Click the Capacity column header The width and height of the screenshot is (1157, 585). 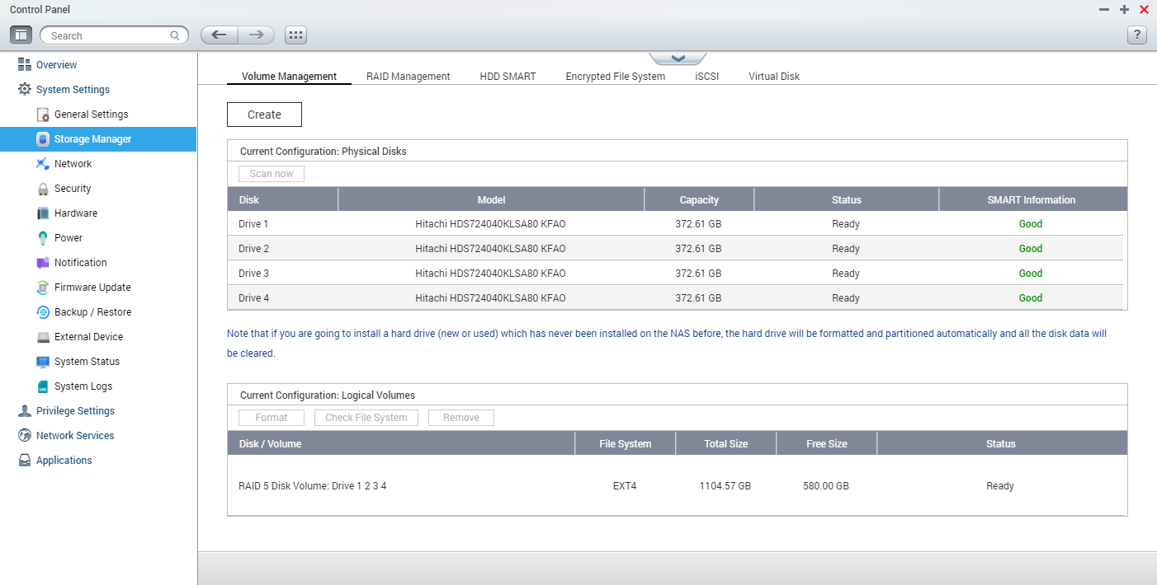(699, 199)
